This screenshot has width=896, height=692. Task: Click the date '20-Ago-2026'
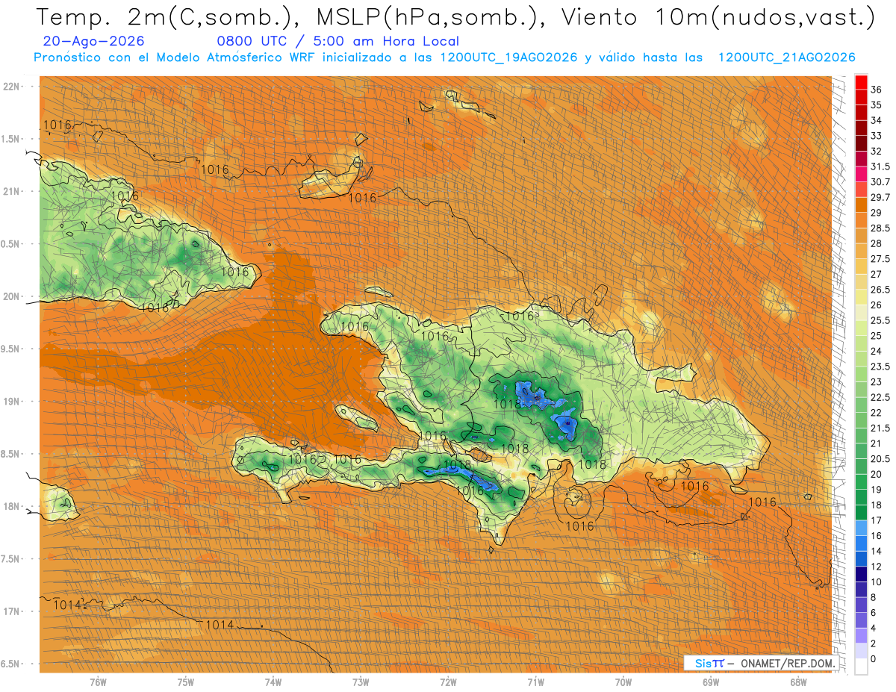coord(94,42)
